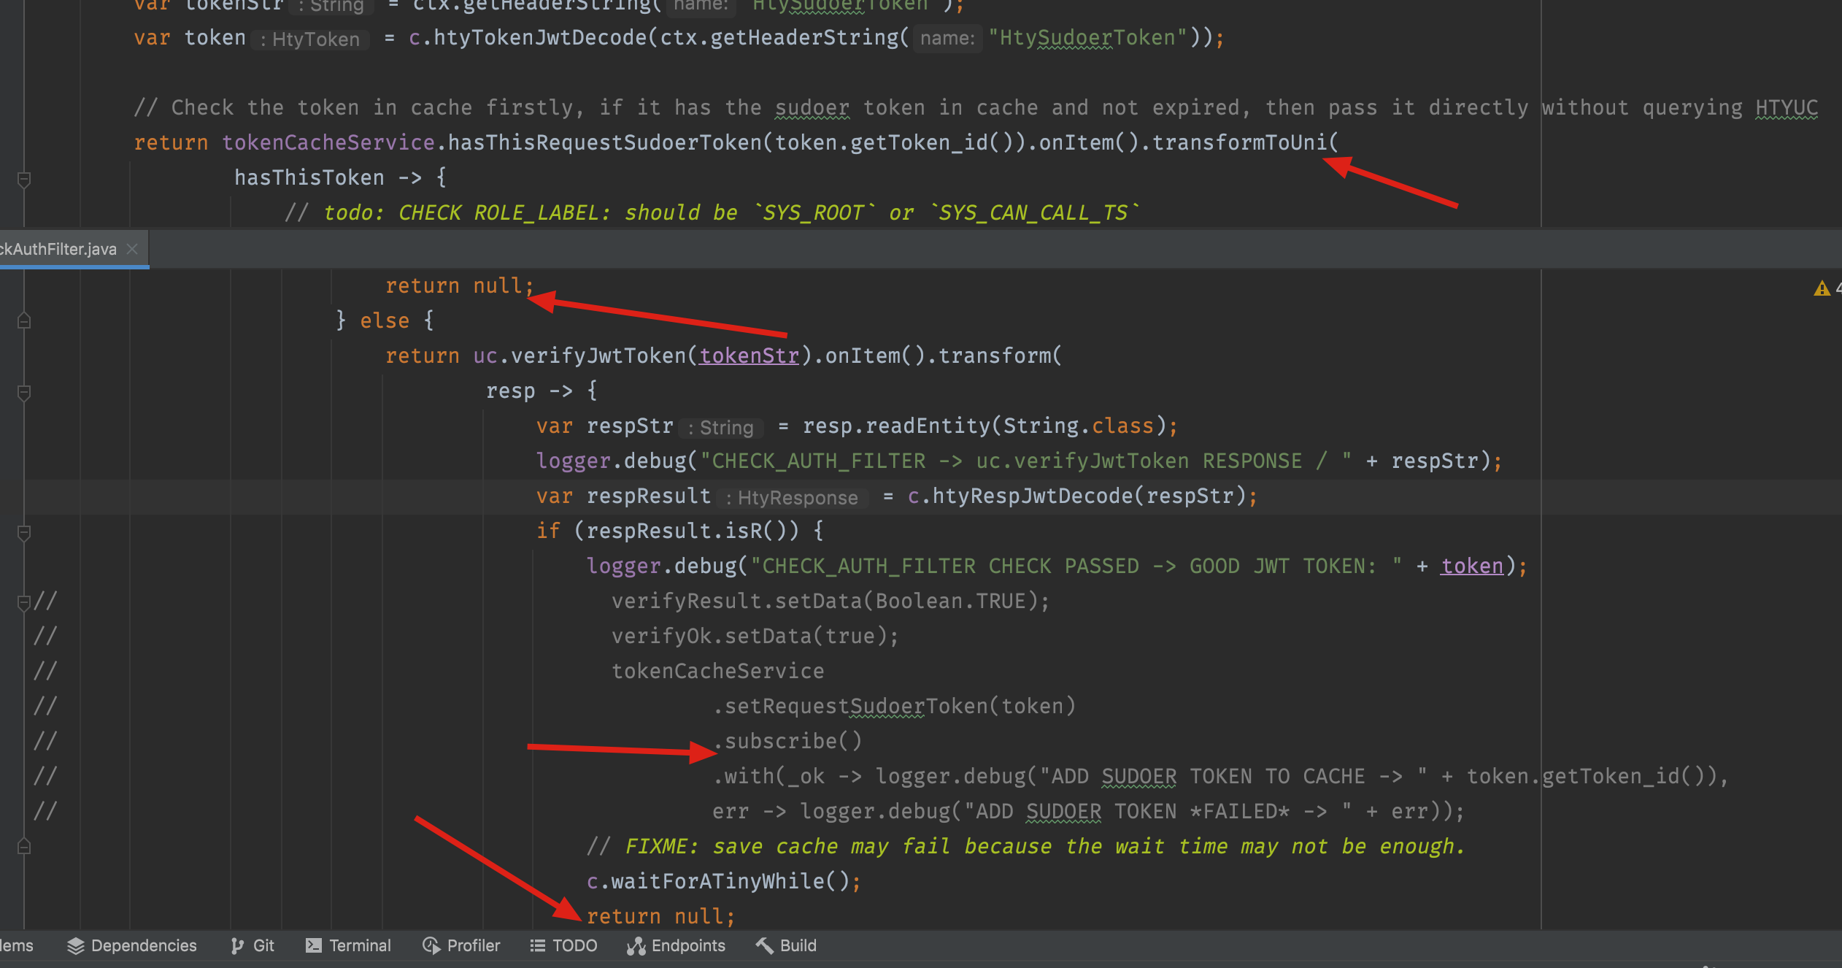1842x968 pixels.
Task: Click the Profiler icon
Action: coord(431,945)
